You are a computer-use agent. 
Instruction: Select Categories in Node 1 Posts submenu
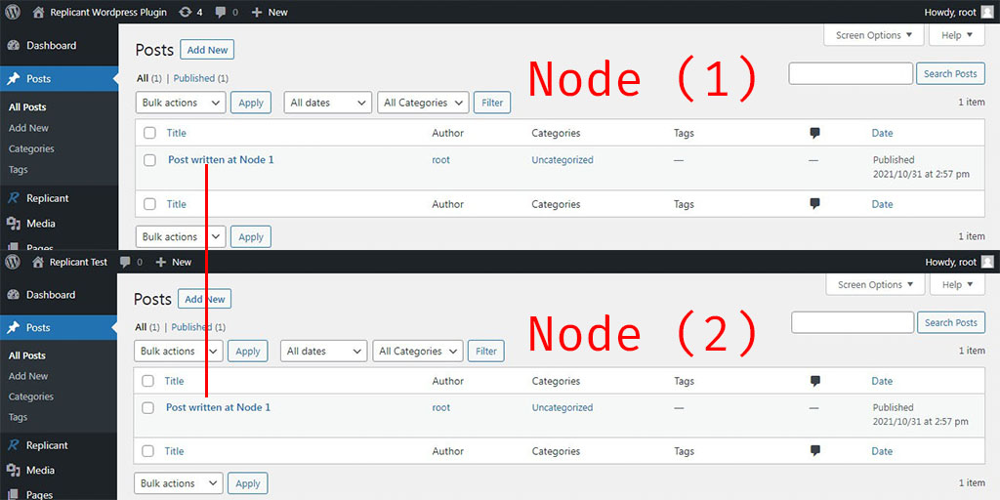pos(31,148)
